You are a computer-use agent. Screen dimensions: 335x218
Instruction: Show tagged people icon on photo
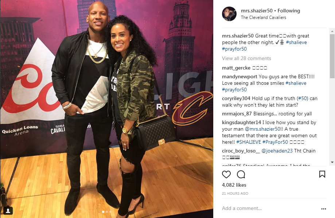point(8,211)
